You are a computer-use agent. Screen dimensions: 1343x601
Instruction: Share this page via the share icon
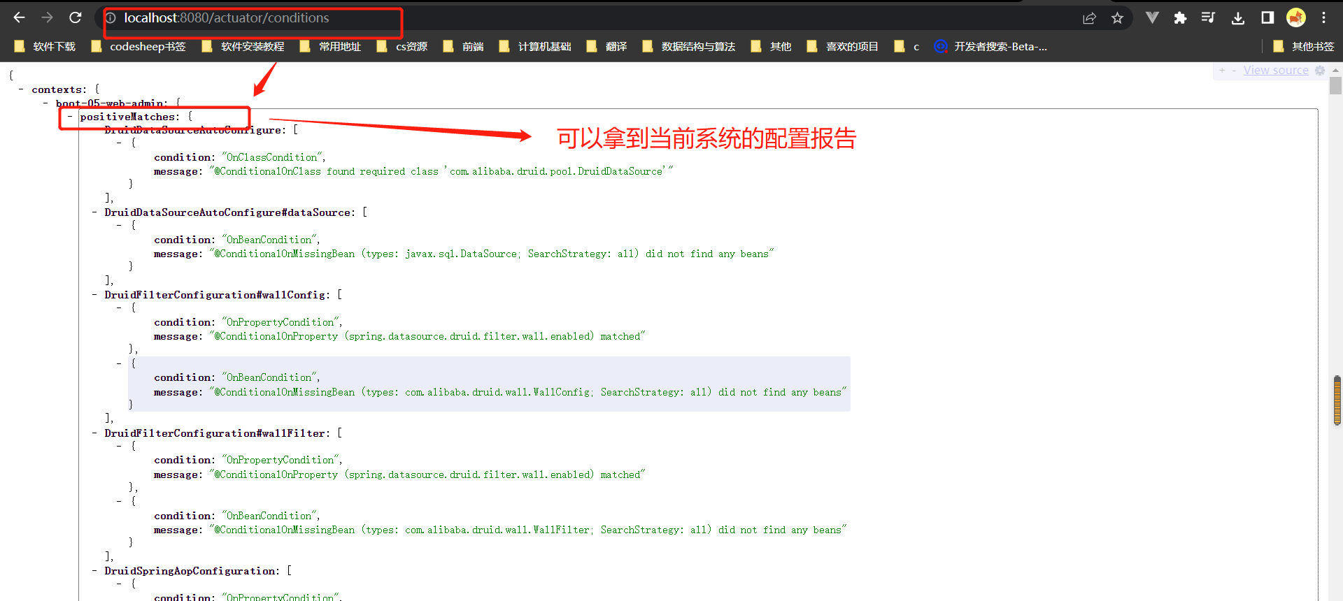[1089, 18]
